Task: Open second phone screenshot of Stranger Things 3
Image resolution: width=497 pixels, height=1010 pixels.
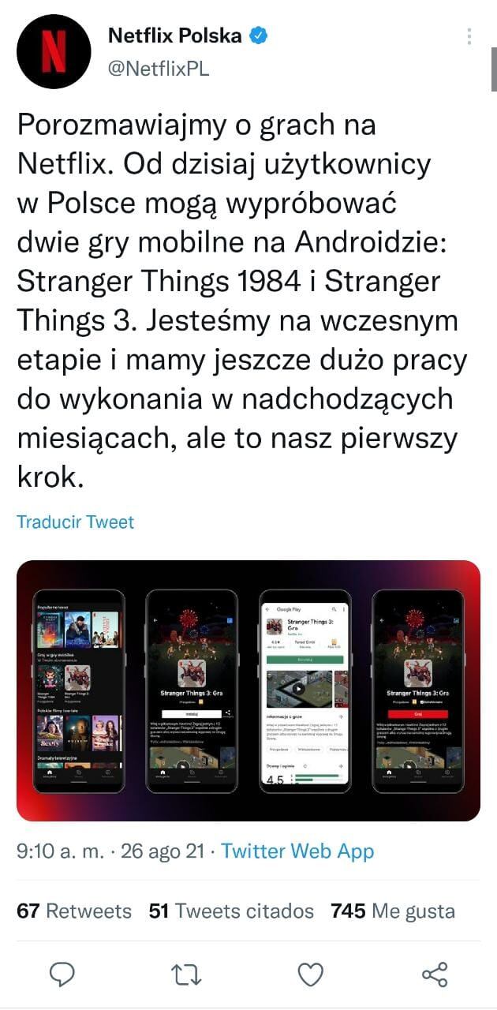Action: [192, 690]
